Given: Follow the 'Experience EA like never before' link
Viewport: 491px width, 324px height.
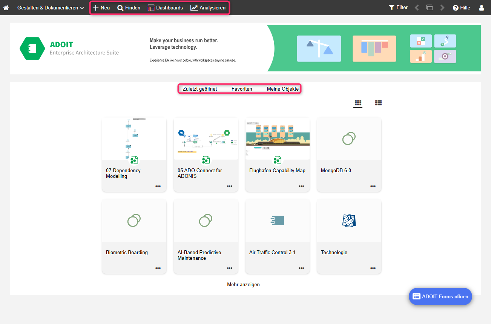Looking at the screenshot, I should coord(193,60).
